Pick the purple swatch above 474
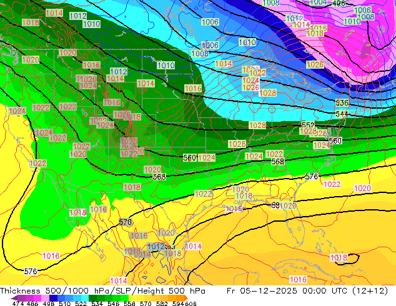This screenshot has height=306, width=396. [22, 299]
